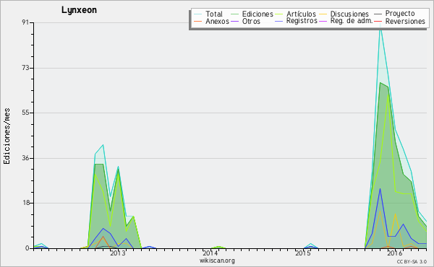This screenshot has width=434, height=267.
Task: Click the '2013' x-axis label
Action: (118, 253)
